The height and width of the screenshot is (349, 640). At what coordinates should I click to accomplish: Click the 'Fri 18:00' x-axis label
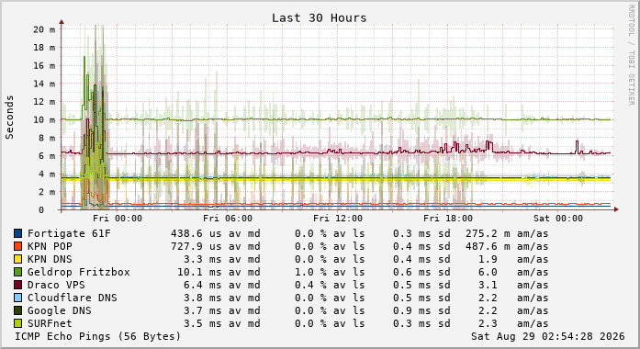[x=448, y=219]
